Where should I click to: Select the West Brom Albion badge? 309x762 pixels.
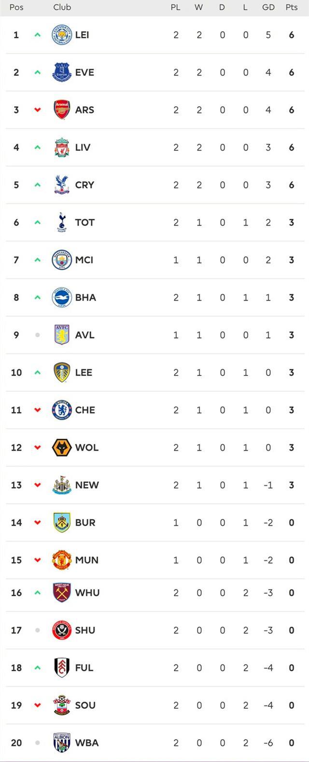(62, 743)
